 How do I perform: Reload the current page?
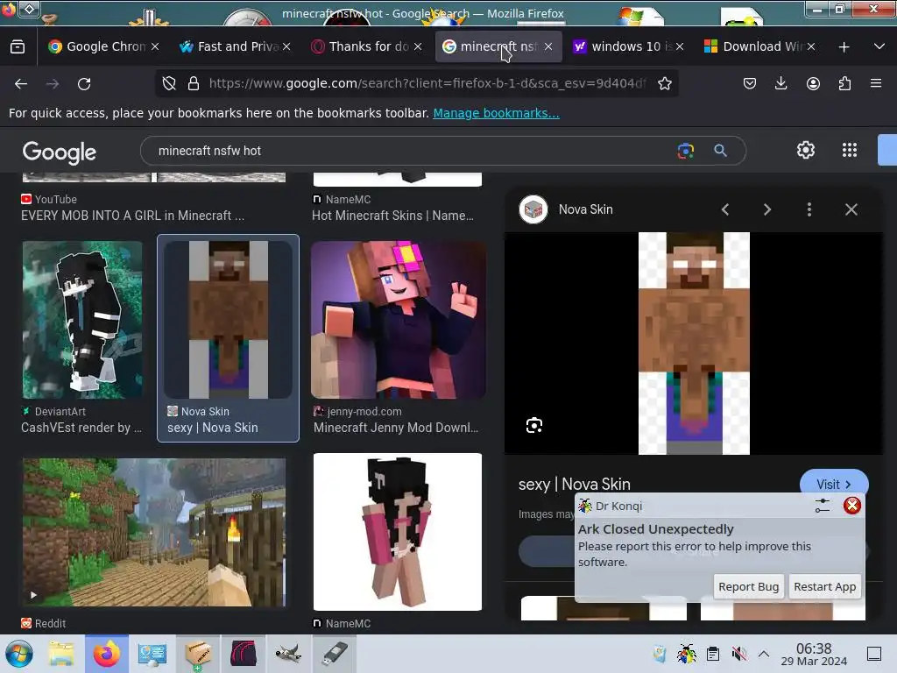[x=84, y=83]
